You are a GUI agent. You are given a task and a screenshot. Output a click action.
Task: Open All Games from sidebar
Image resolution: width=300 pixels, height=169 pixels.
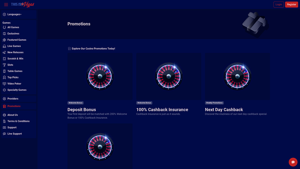tap(13, 27)
